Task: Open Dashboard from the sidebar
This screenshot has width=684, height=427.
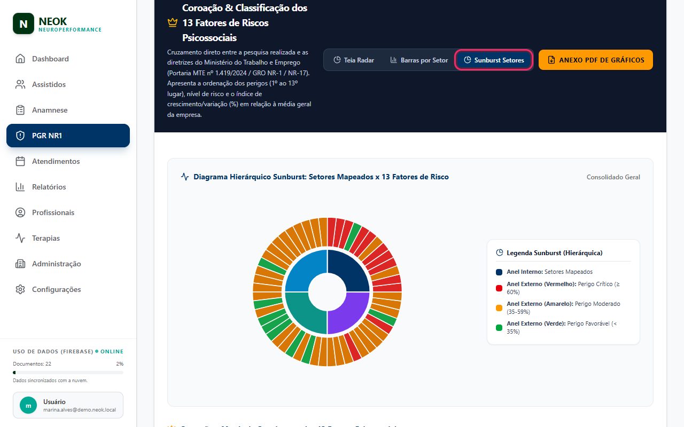Action: [68, 59]
